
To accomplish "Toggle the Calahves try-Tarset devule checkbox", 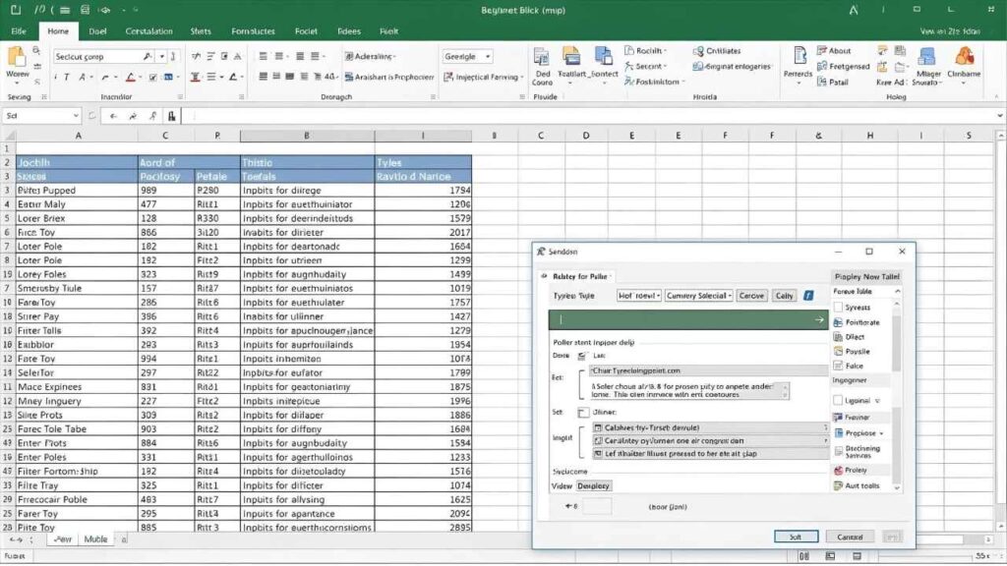I will click(x=598, y=428).
